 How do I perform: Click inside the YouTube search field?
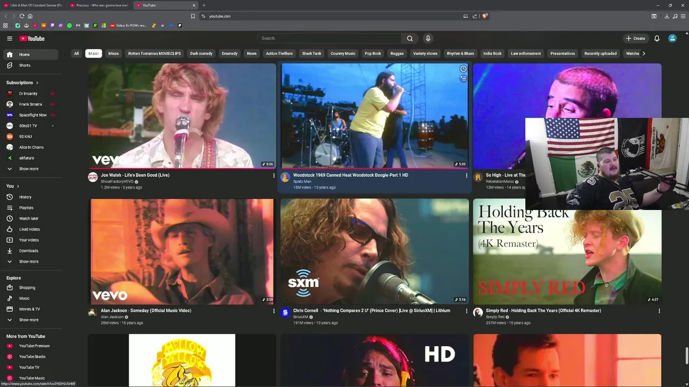[329, 38]
